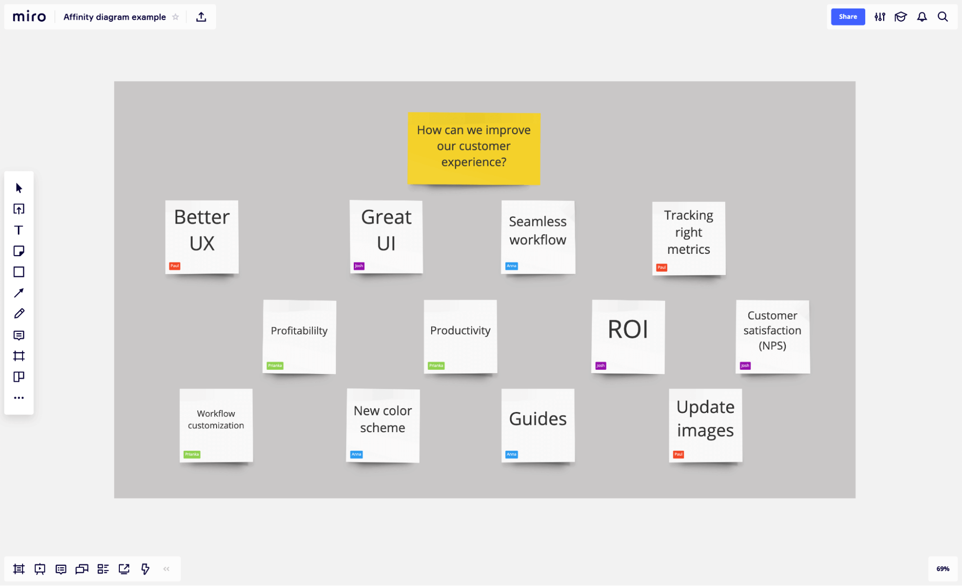Screen dimensions: 962x586
Task: Click the settings/mixer sliders icon
Action: pyautogui.click(x=880, y=16)
